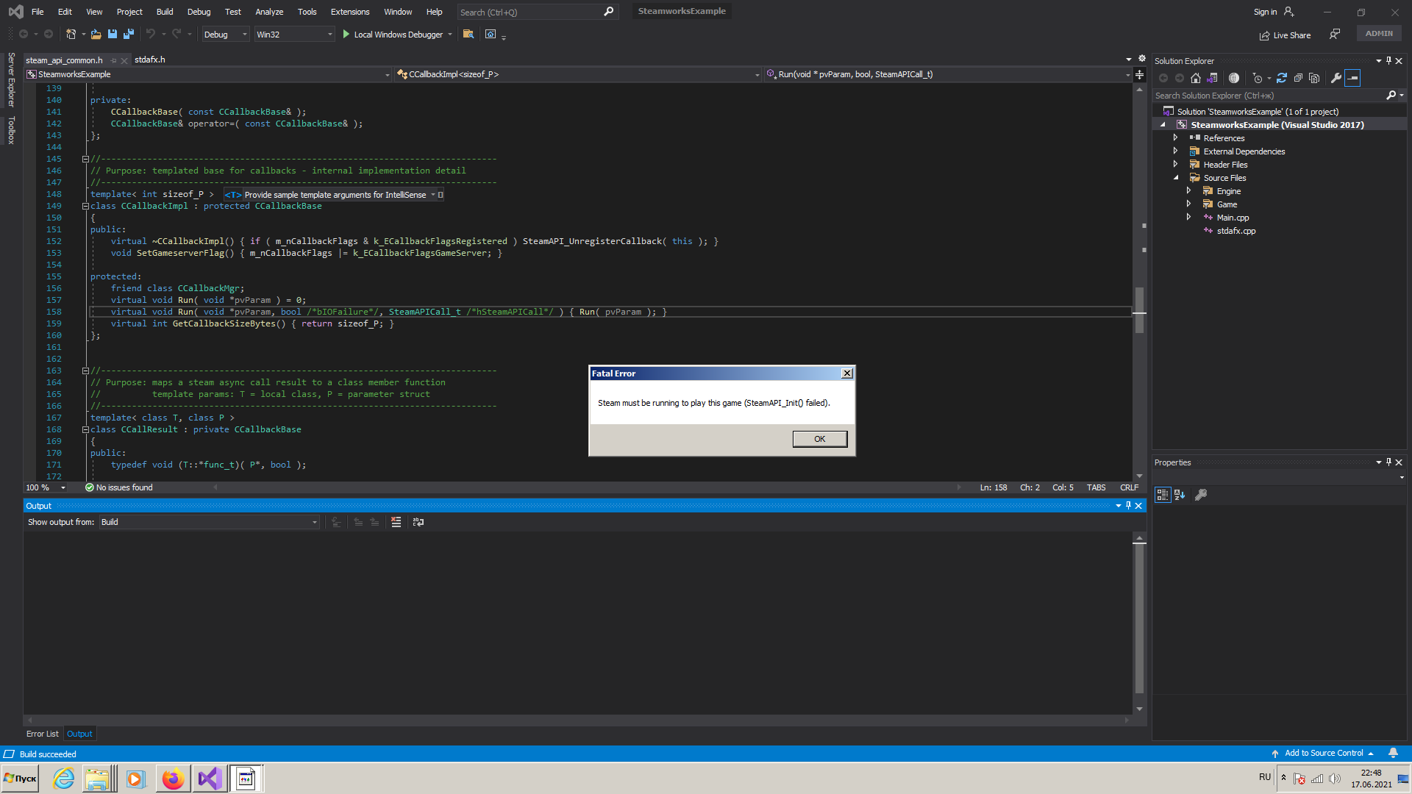Image resolution: width=1412 pixels, height=794 pixels.
Task: Open the File menu
Action: [x=38, y=12]
